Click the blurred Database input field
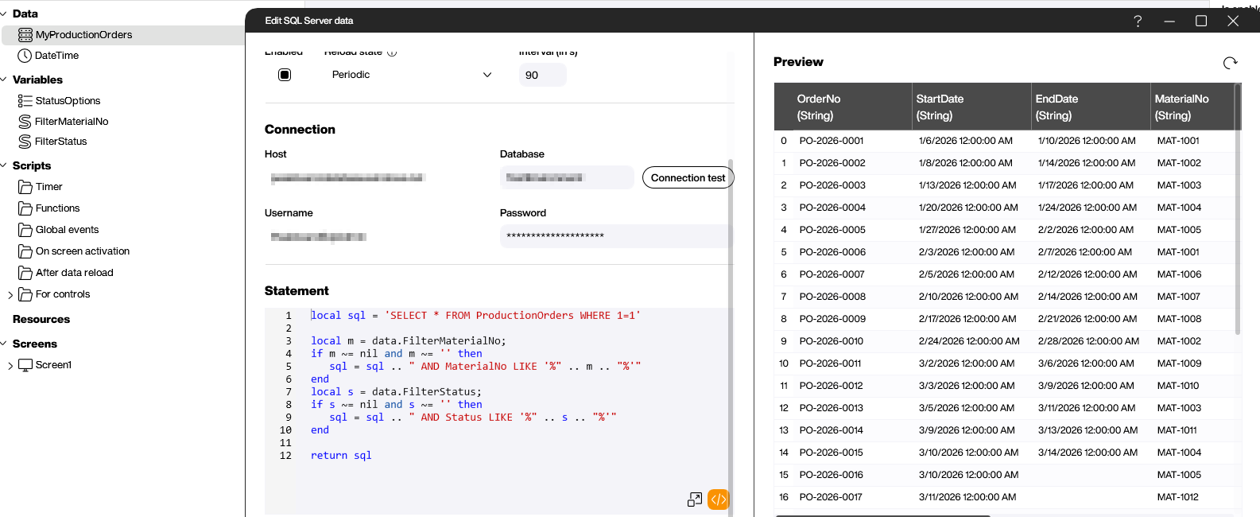1260x517 pixels. [x=567, y=177]
